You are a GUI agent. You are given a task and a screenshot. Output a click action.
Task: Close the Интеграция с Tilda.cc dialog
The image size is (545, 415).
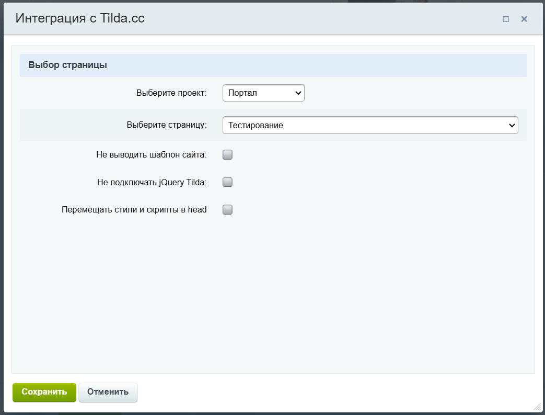coord(524,19)
